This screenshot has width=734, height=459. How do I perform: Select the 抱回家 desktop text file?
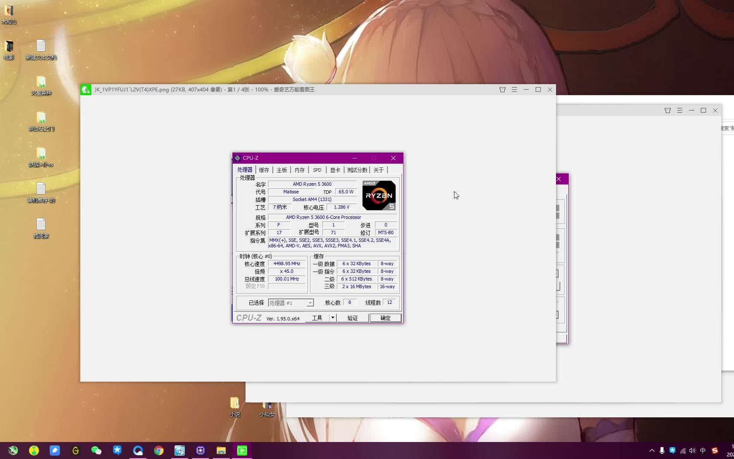pyautogui.click(x=41, y=228)
